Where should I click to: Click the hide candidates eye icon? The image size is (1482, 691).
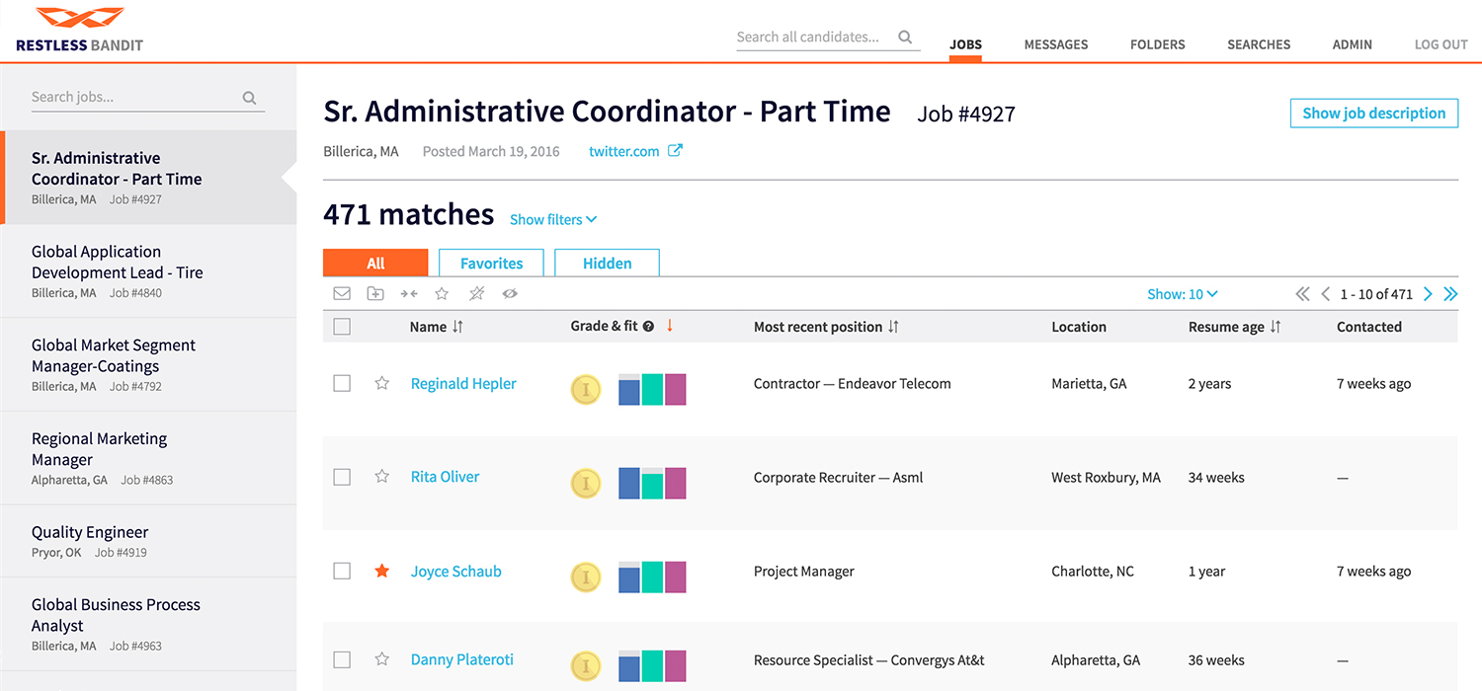coord(510,293)
